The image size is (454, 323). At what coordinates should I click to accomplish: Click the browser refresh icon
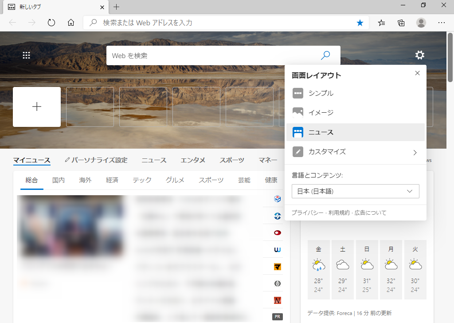[x=51, y=23]
